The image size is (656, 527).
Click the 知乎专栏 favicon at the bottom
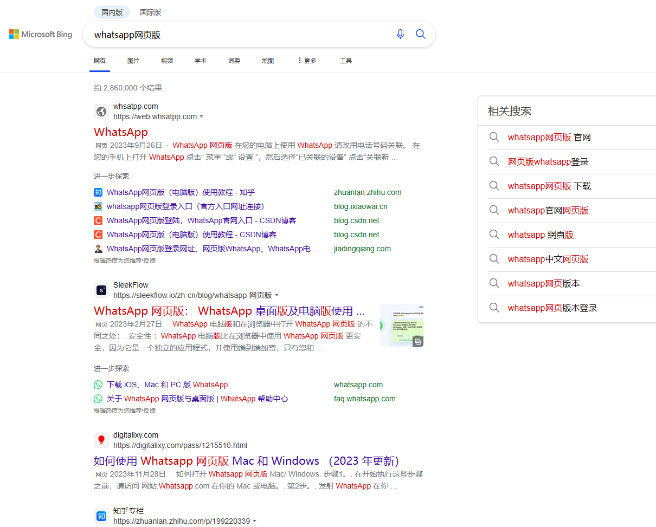101,516
